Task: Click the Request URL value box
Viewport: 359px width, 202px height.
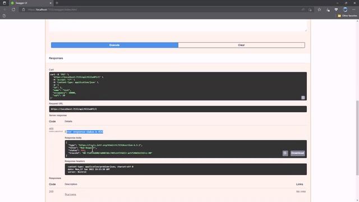Action: [178, 109]
